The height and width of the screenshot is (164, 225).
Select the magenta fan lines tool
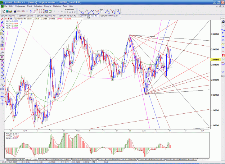click(x=2, y=26)
